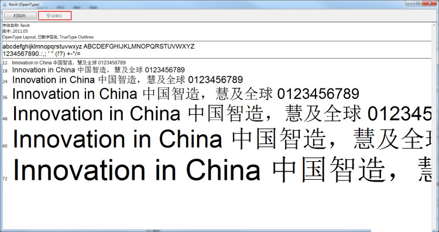Viewport: 439px width, 232px height.
Task: Click the "60" point size label
Action: coord(5,146)
